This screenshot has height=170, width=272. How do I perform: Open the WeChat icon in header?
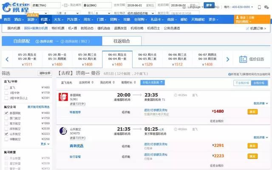coord(266,7)
